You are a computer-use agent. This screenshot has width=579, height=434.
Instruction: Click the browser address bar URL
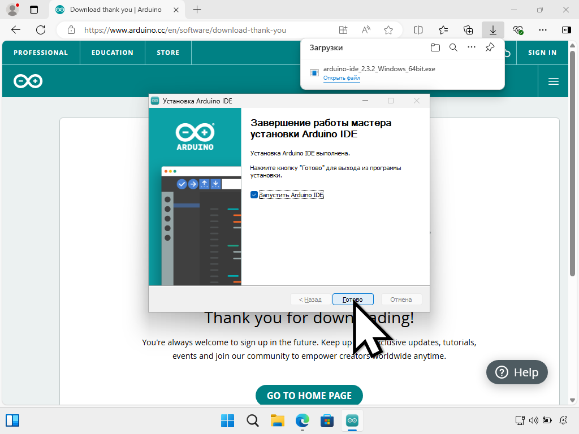tap(185, 31)
